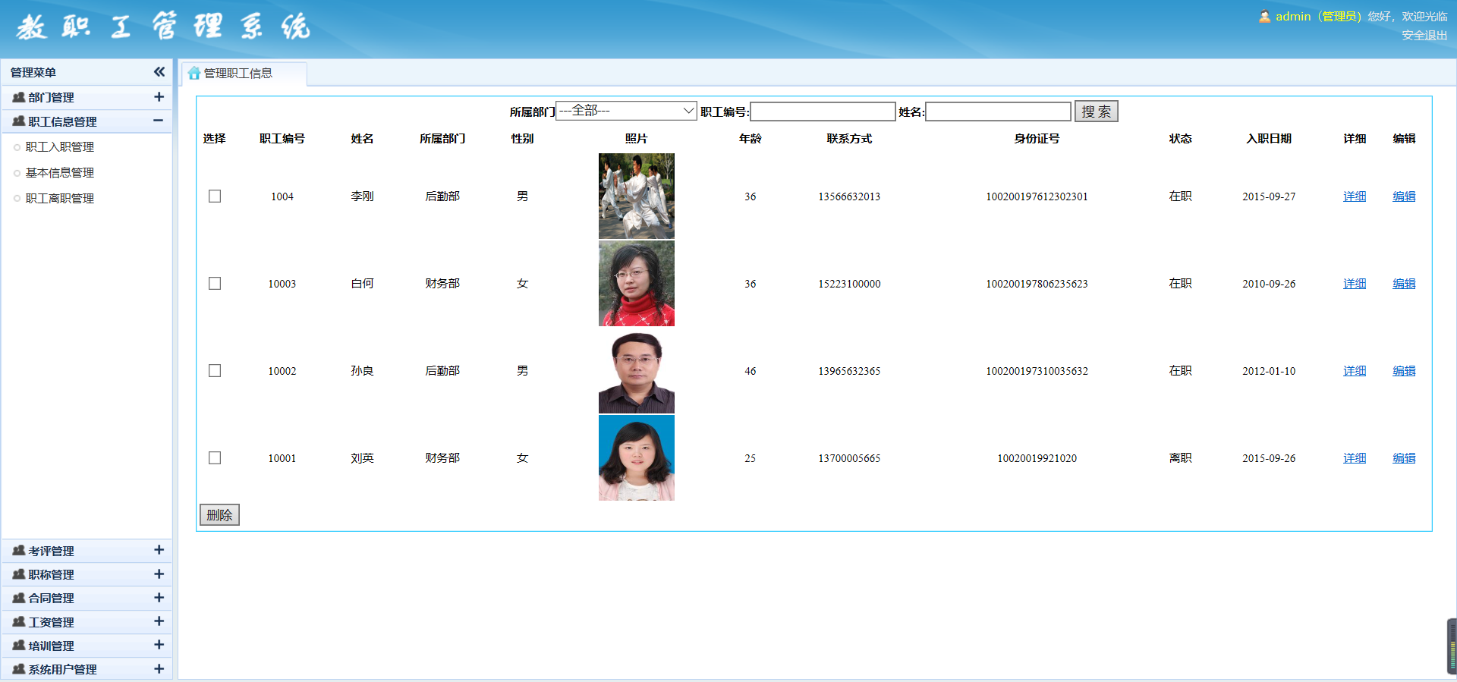Click the photo thumbnail of 刘英
Screen dimensions: 1457x682
point(636,458)
